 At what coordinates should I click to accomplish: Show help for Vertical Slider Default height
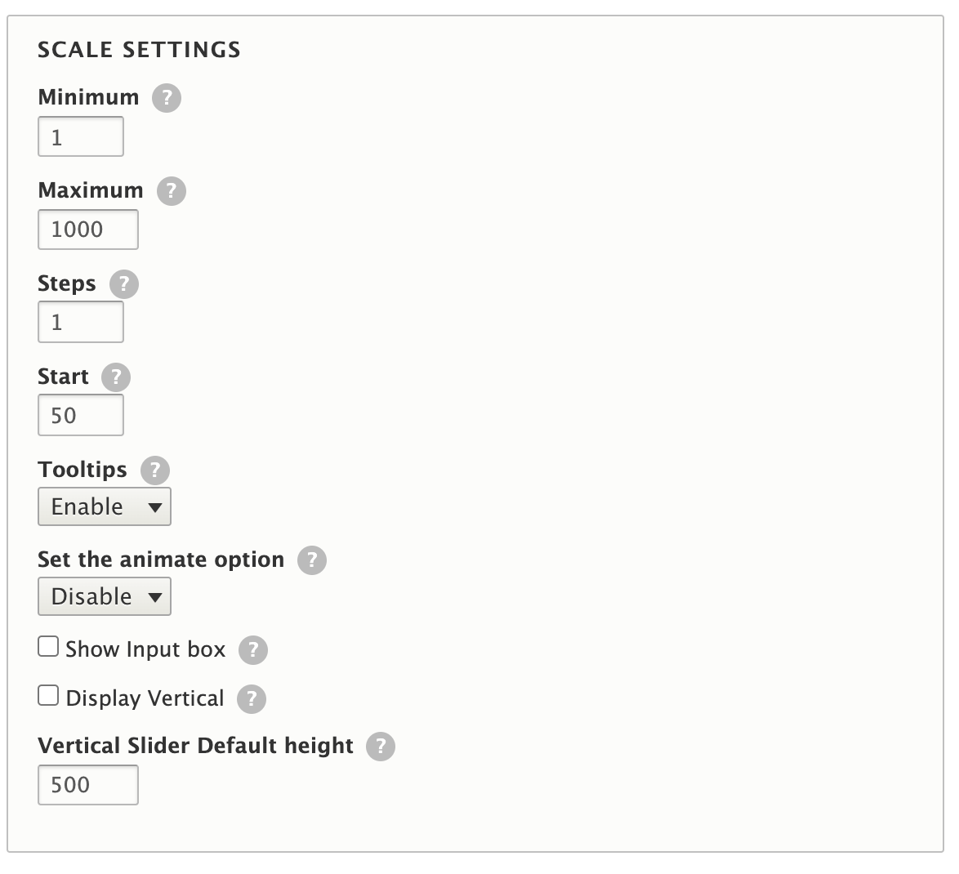click(x=381, y=747)
